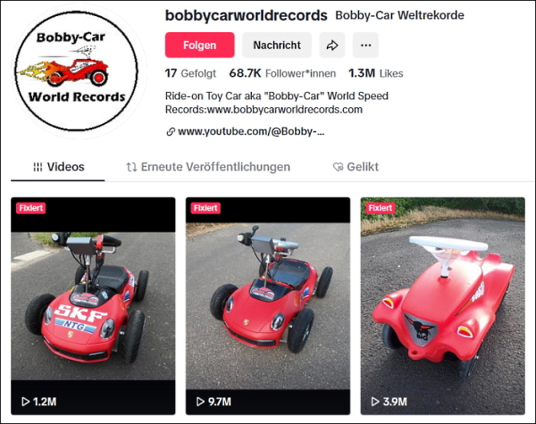Screen dimensions: 536x424
Task: Click the Nachricht message button
Action: (277, 46)
